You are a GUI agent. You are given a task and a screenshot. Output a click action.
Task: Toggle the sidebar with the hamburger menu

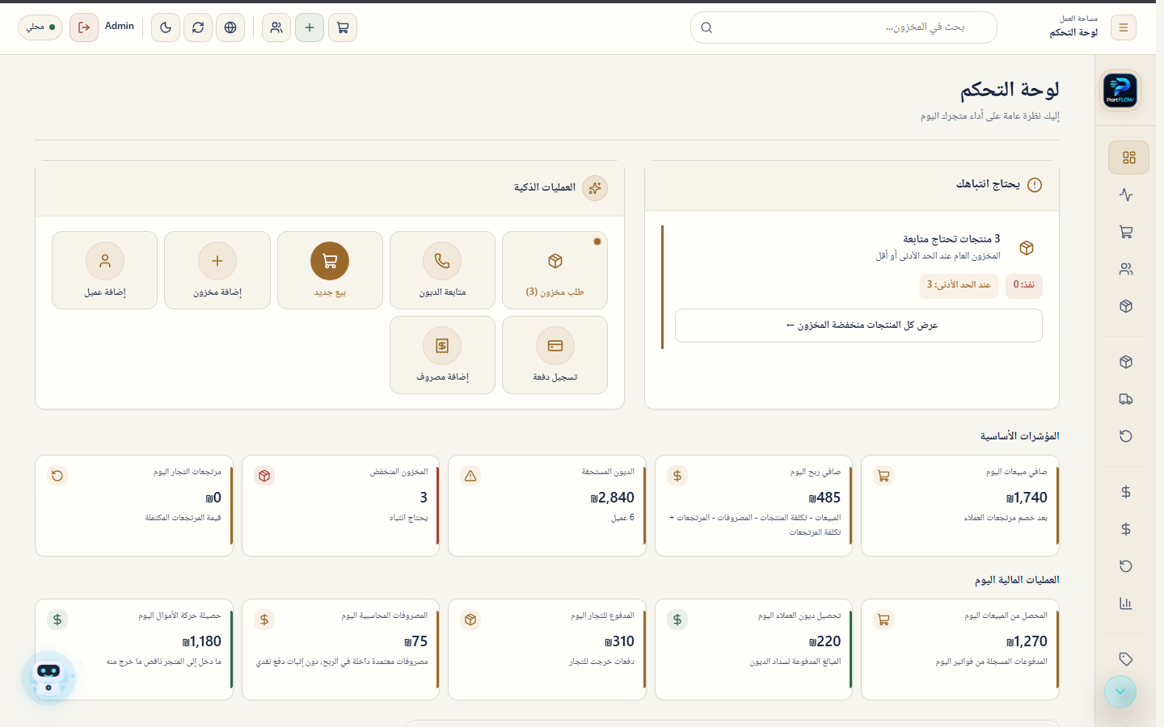1124,27
